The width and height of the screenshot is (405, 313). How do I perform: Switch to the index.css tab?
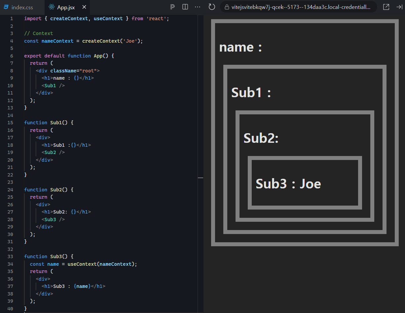22,7
